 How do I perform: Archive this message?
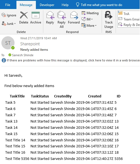click(x=36, y=18)
